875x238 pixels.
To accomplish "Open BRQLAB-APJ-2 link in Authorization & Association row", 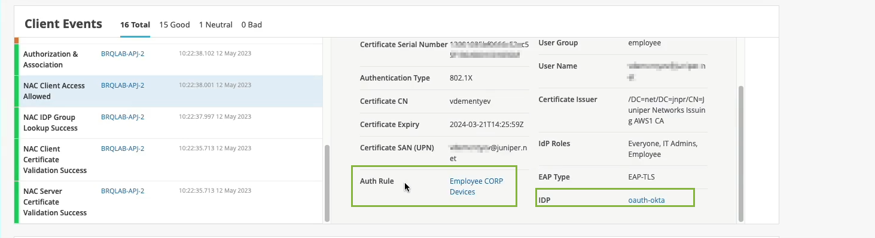I will click(123, 54).
